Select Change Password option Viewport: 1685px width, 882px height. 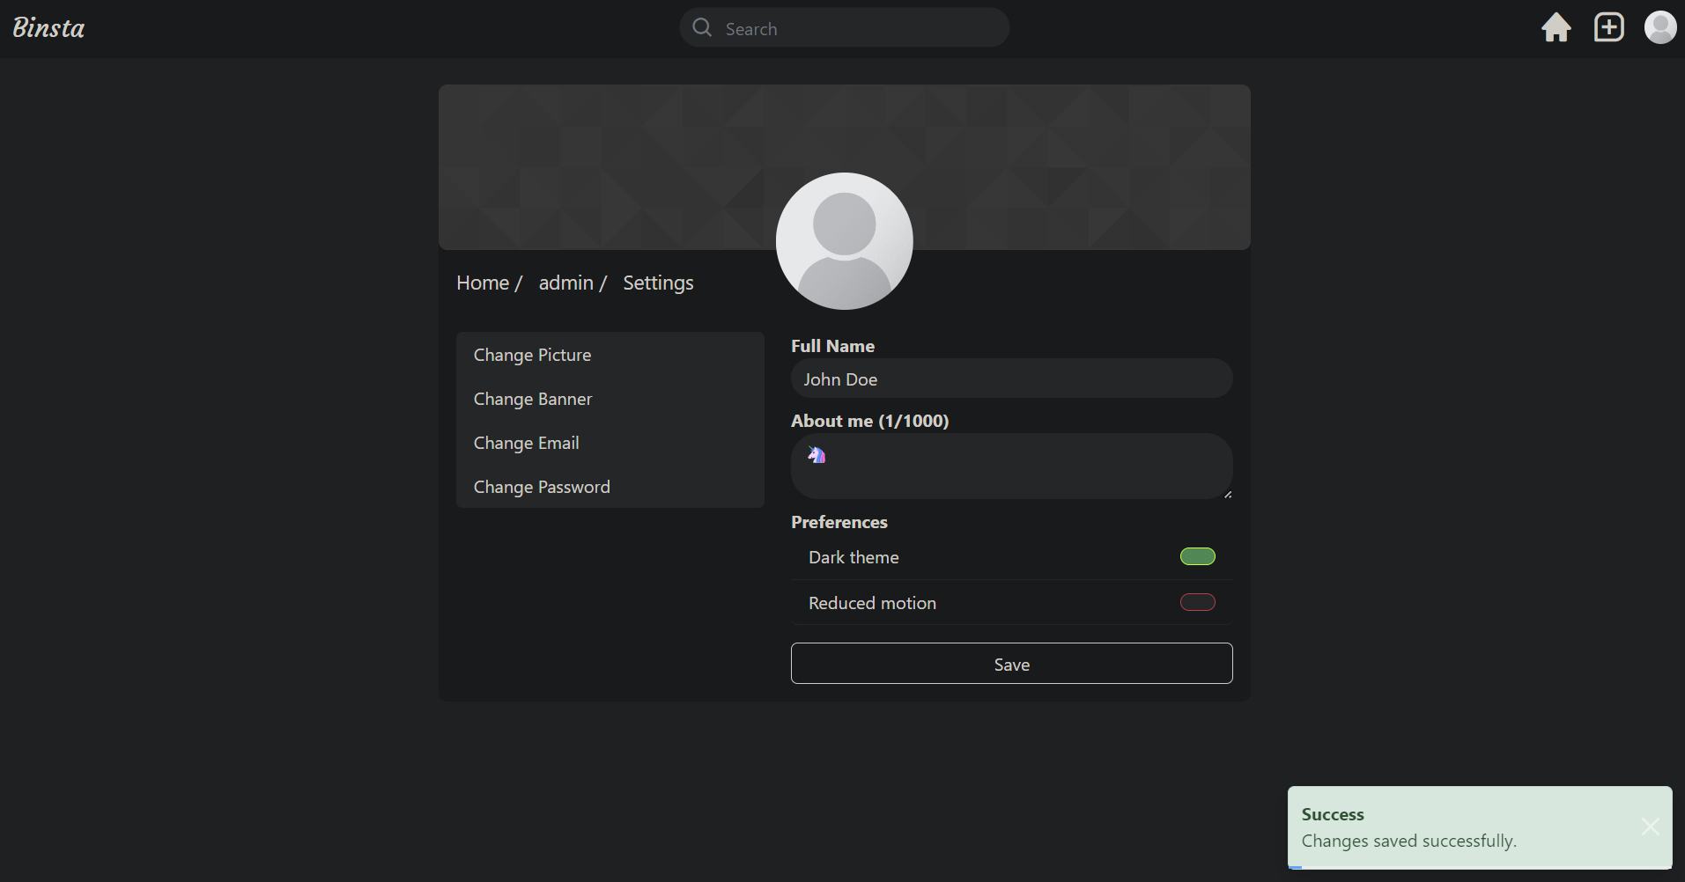coord(541,487)
